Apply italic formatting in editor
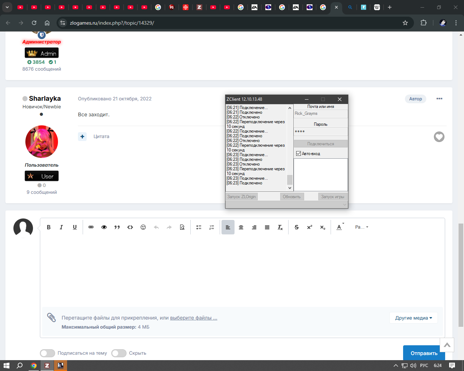 61,227
